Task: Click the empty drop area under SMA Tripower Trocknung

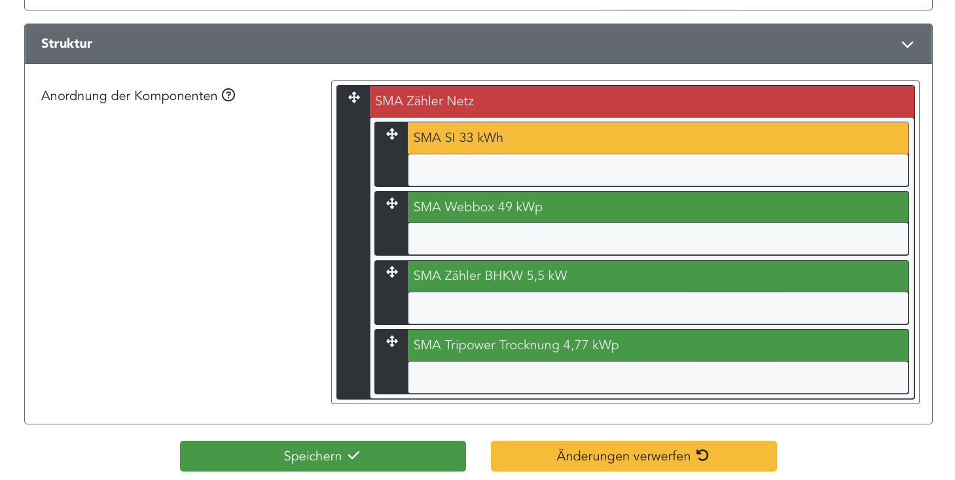Action: pos(658,377)
